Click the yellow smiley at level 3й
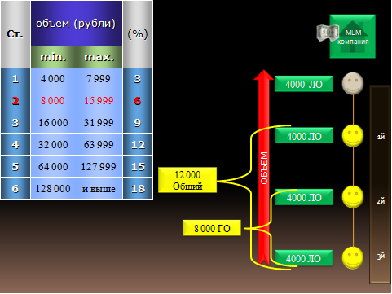392x294 pixels. pos(353,258)
